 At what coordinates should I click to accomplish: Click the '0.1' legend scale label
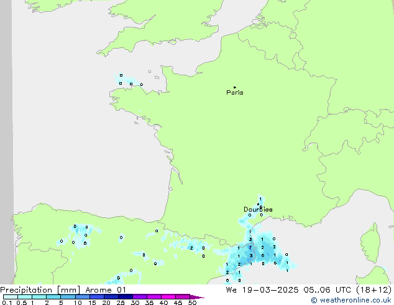(x=7, y=303)
